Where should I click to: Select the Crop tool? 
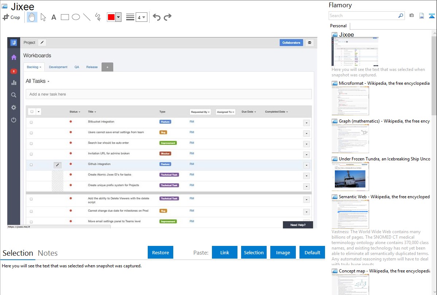[x=11, y=17]
